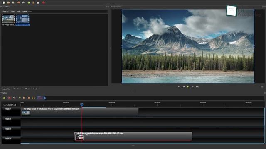The image size is (266, 149).
Task: Show All project files filter
Action: [5, 11]
